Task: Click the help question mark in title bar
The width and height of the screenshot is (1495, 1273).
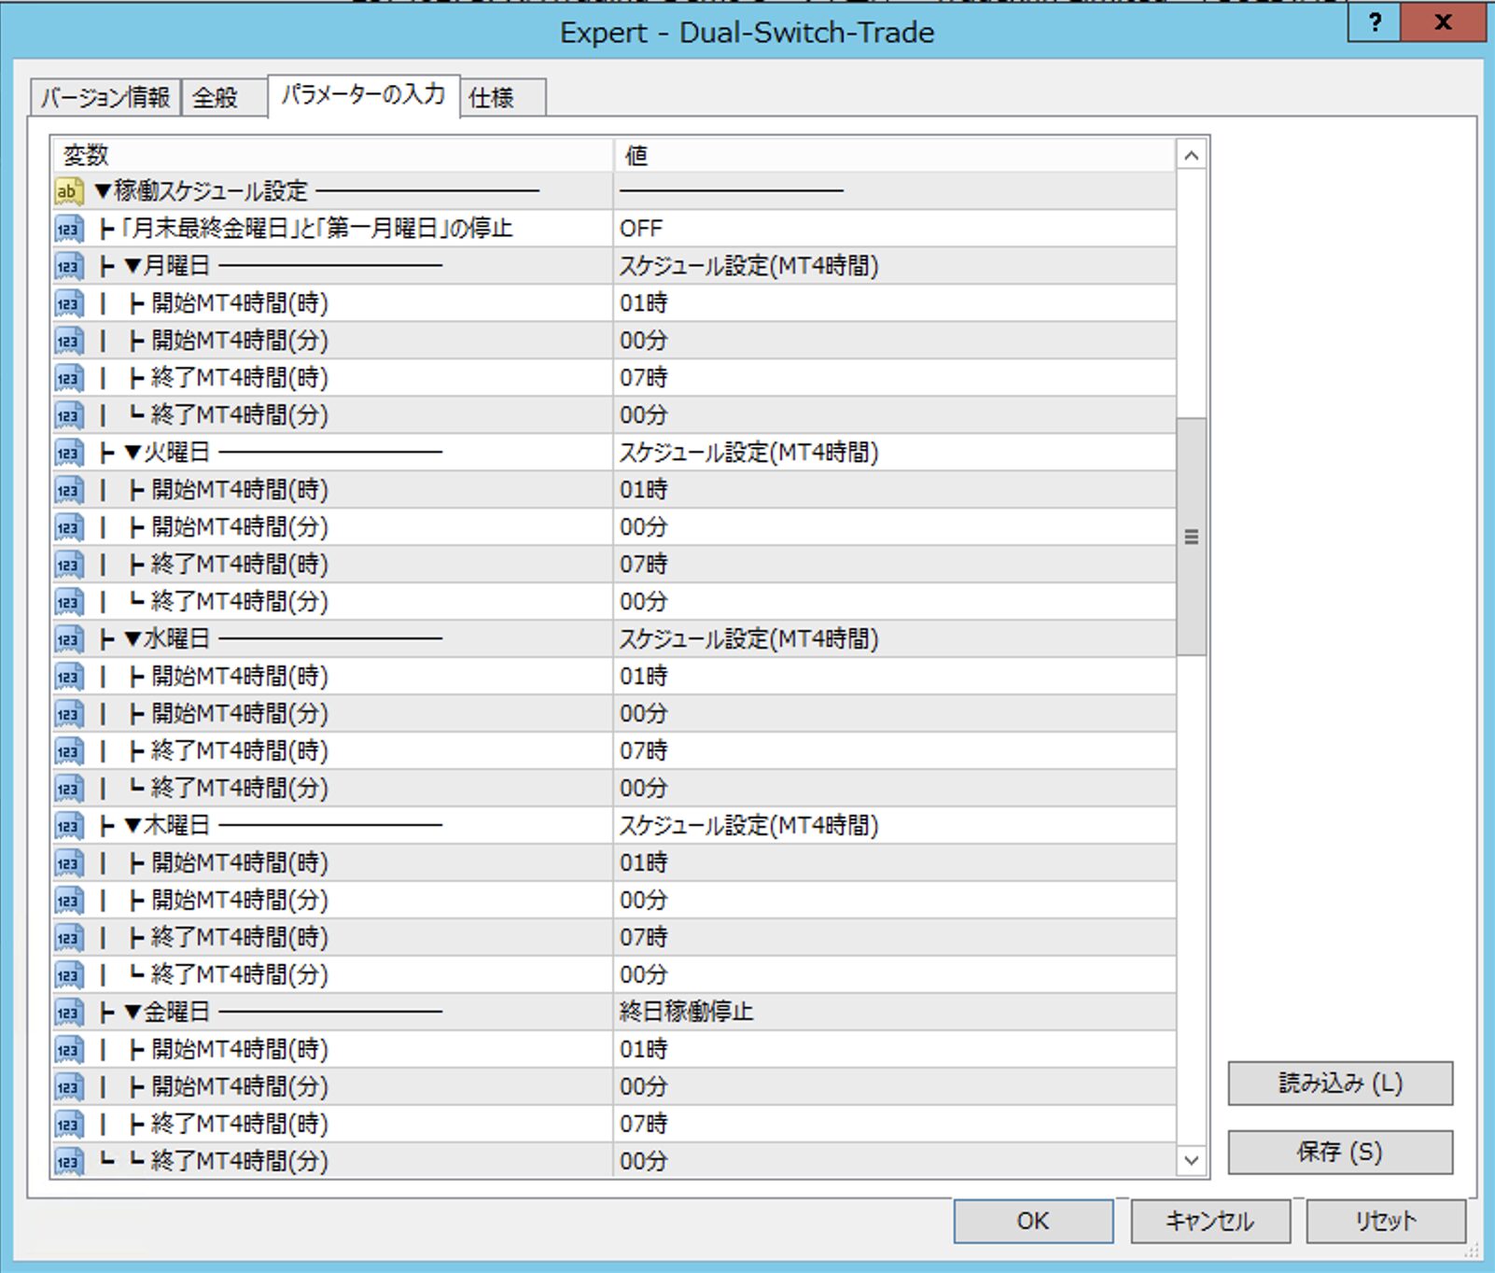Action: point(1374,22)
